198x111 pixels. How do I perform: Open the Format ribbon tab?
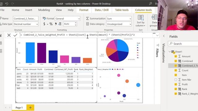pos(84,10)
